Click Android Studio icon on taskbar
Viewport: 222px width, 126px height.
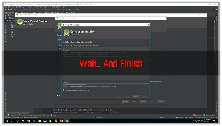pos(67,121)
